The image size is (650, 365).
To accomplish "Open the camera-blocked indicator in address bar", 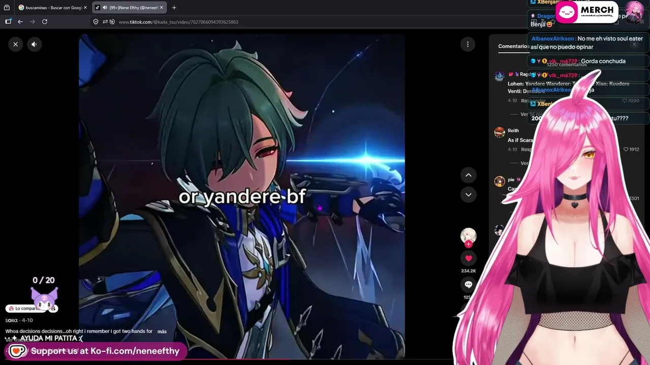I will 112,22.
